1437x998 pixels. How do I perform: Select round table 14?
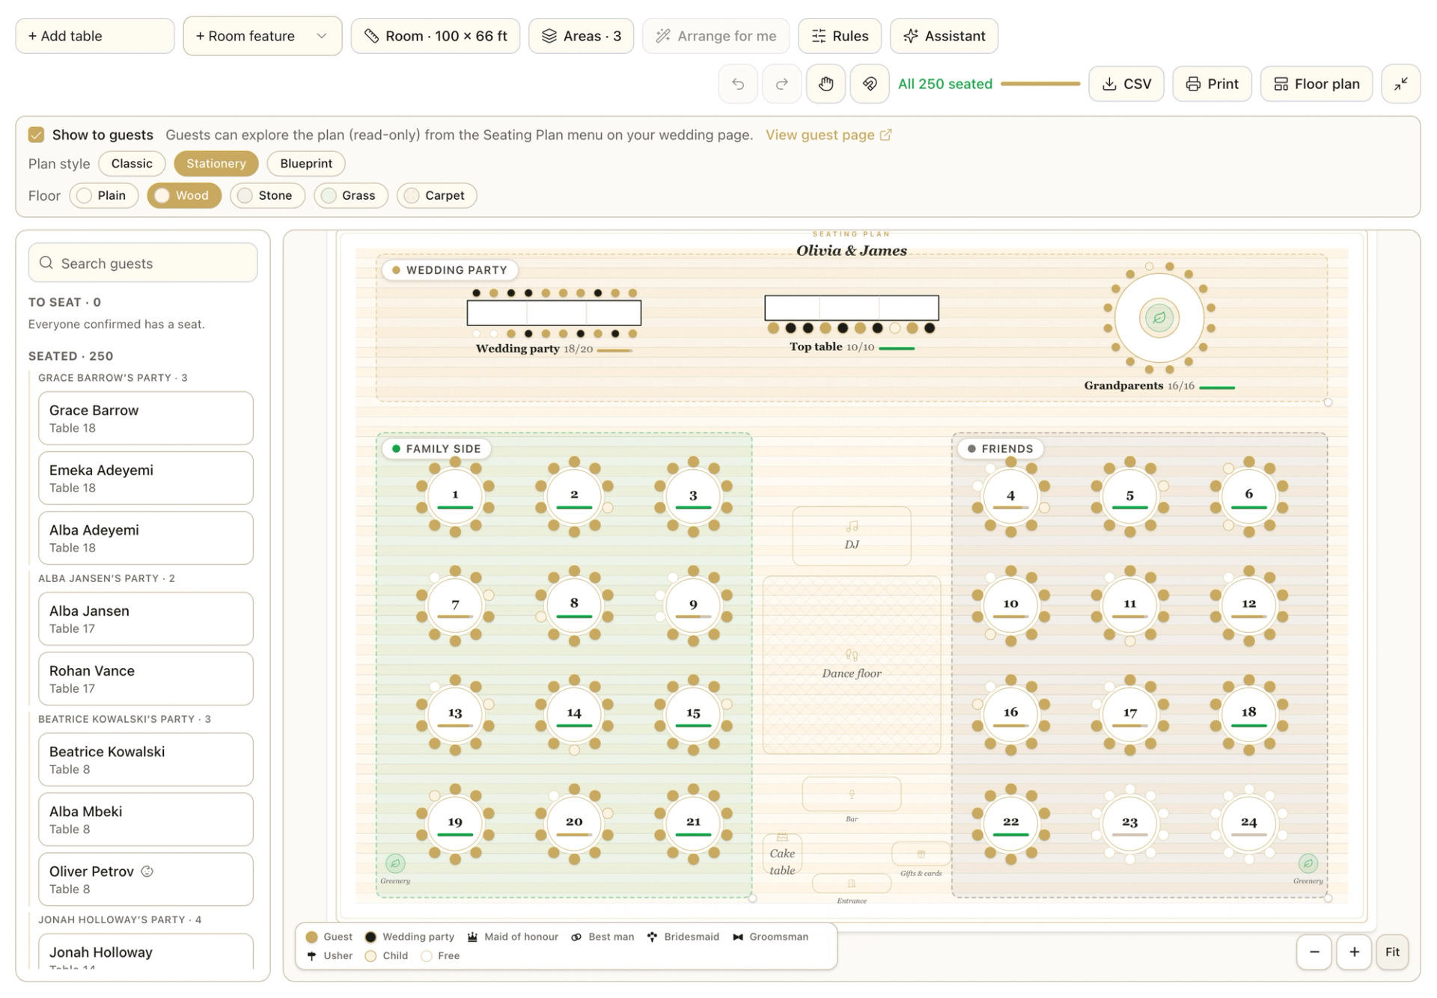[x=574, y=714]
